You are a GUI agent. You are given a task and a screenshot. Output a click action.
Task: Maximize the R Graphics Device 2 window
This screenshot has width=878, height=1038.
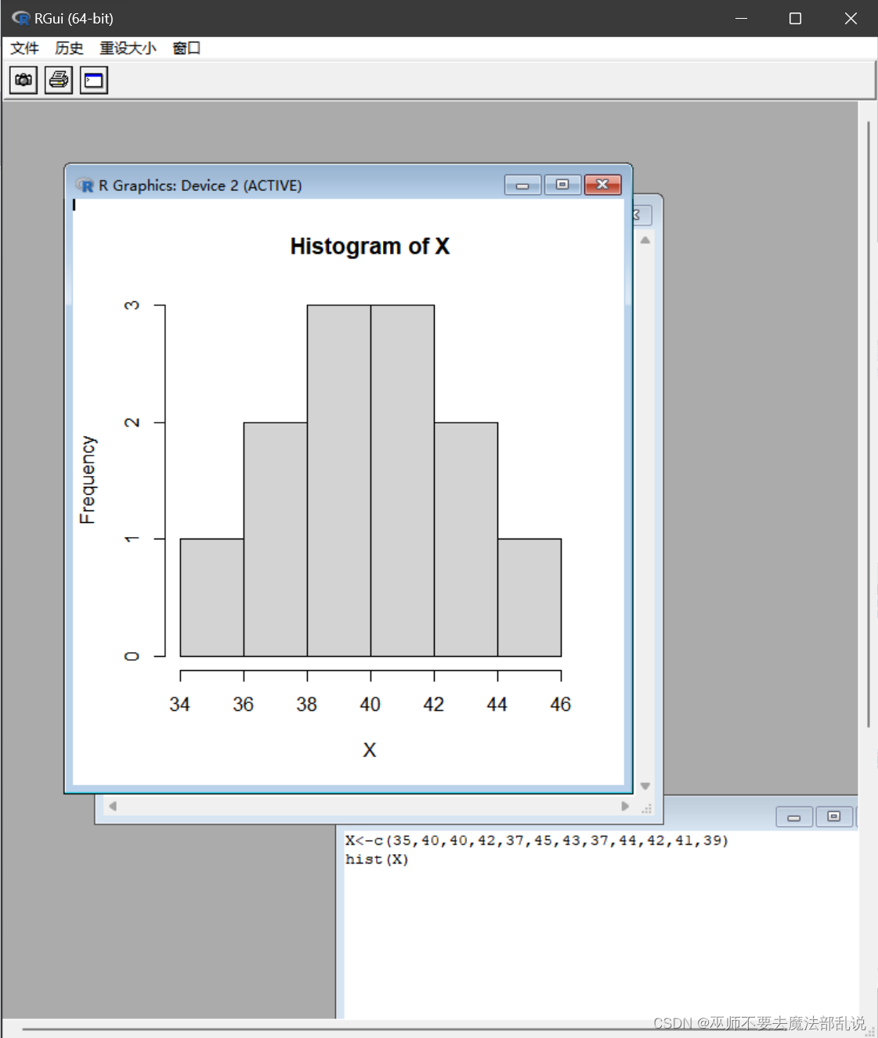[562, 185]
